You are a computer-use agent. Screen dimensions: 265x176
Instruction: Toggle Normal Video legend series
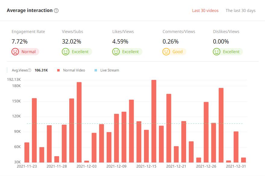tap(74, 70)
